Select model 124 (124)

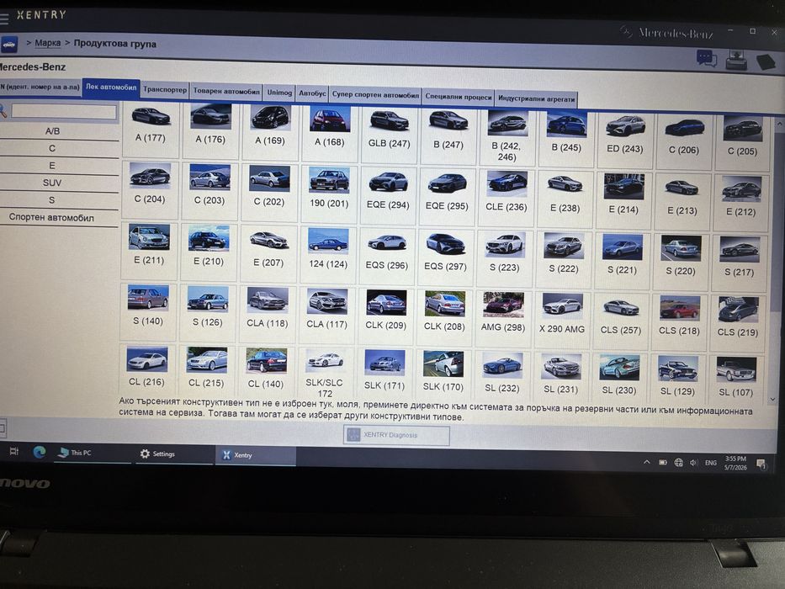pyautogui.click(x=328, y=254)
